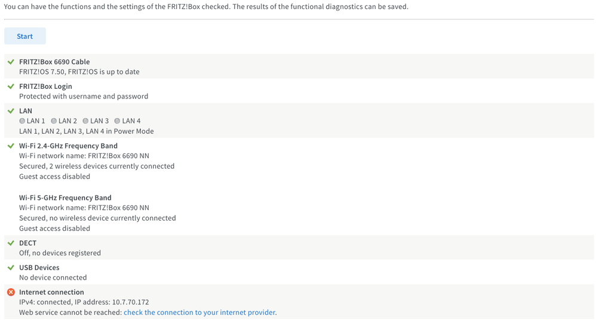Screen dimensions: 596x322
Task: Click checkmark icon for Wi-Fi 2.4-GHz band
Action: [x=11, y=146]
